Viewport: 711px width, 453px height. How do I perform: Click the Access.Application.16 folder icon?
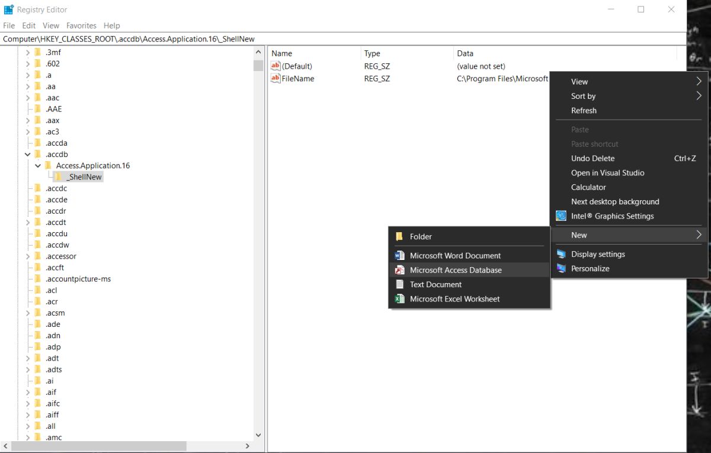point(49,165)
